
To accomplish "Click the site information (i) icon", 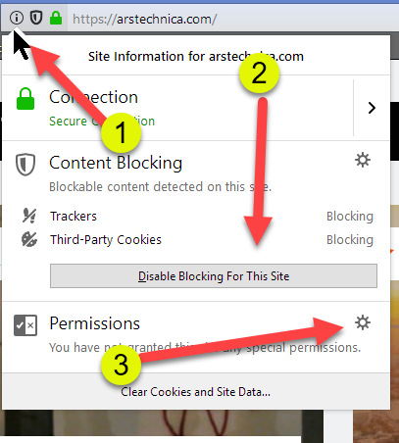I will pos(17,18).
